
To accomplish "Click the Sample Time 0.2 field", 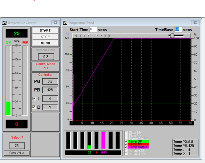I will [46, 57].
